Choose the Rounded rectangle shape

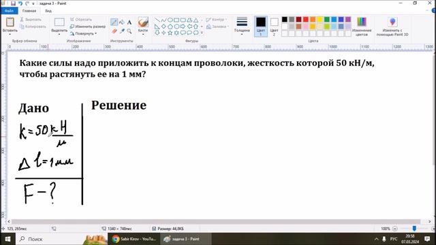[183, 20]
